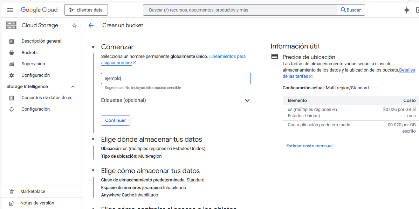Open the Lineamientos para asignar nombre link
The image size is (419, 209).
click(x=227, y=56)
